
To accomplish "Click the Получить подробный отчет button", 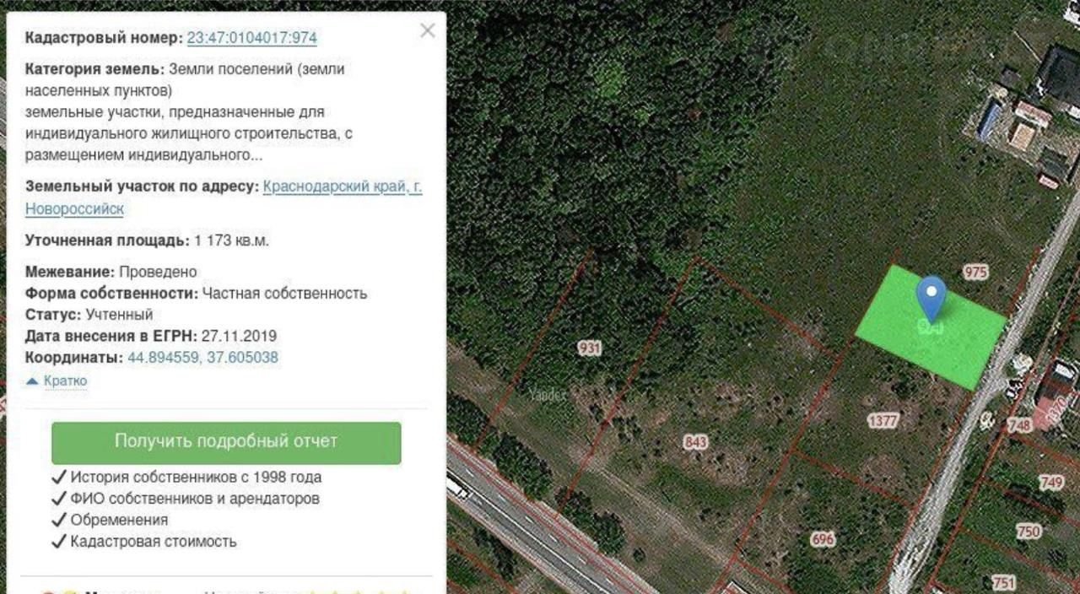I will [226, 442].
